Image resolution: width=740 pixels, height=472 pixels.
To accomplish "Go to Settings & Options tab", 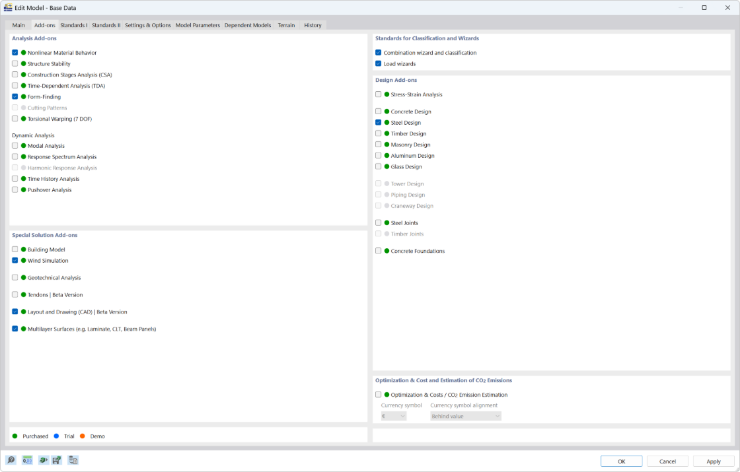I will [x=148, y=25].
